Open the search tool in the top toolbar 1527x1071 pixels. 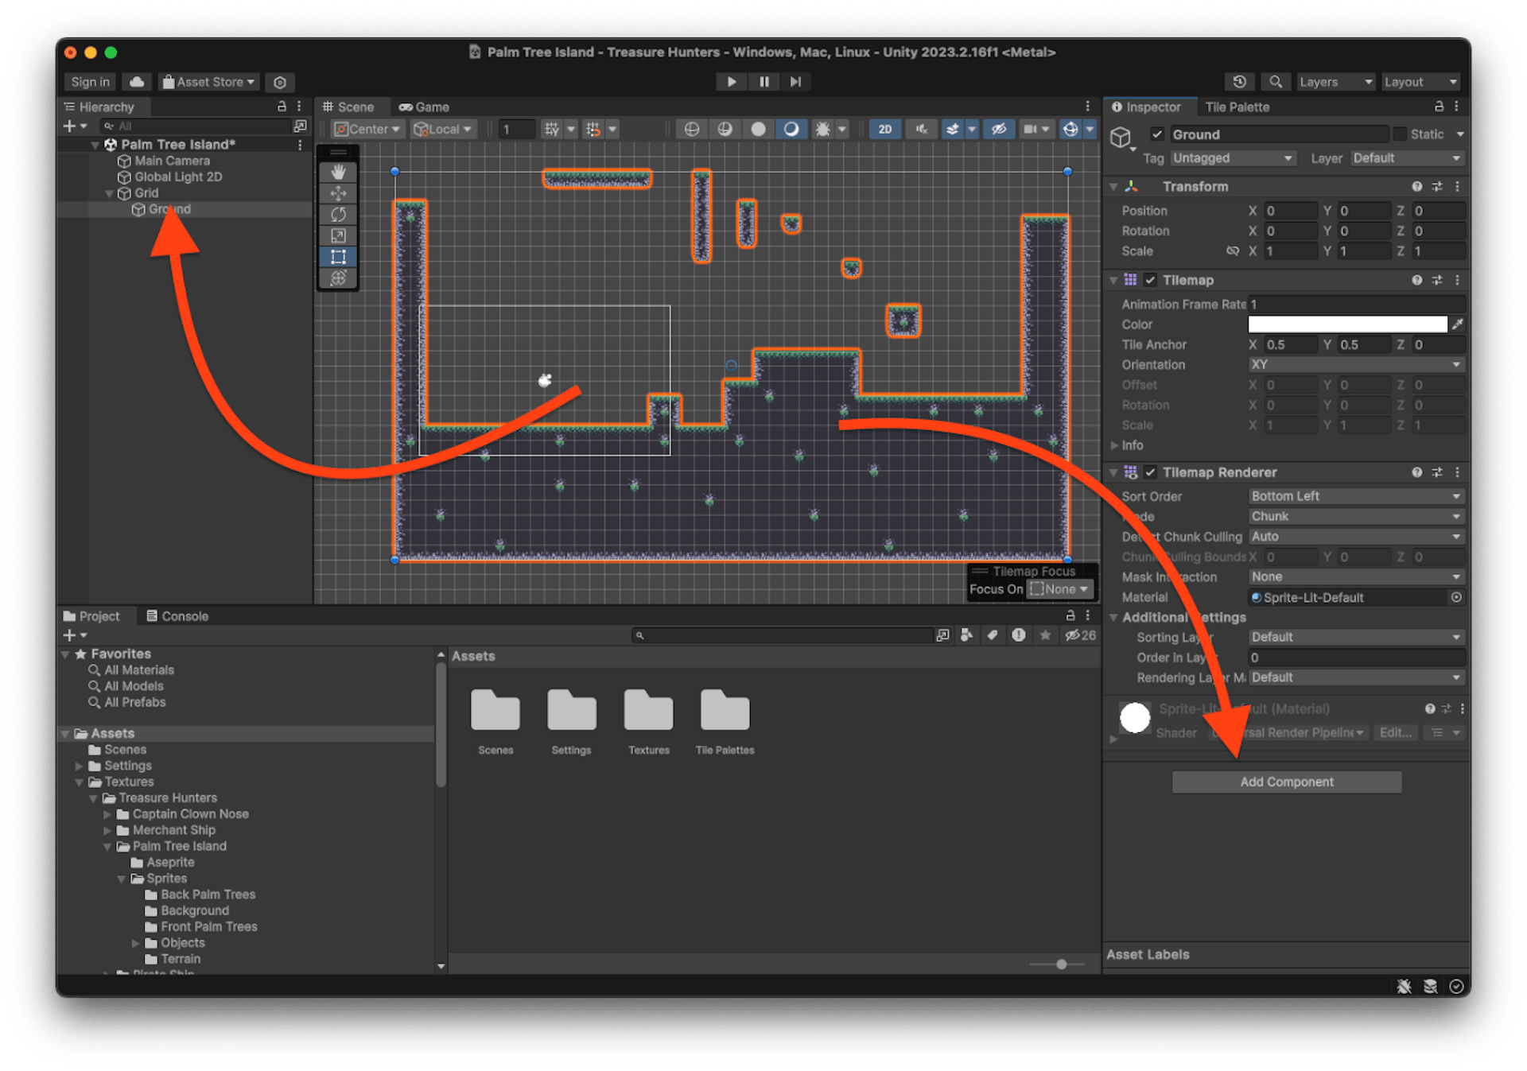click(x=1276, y=82)
